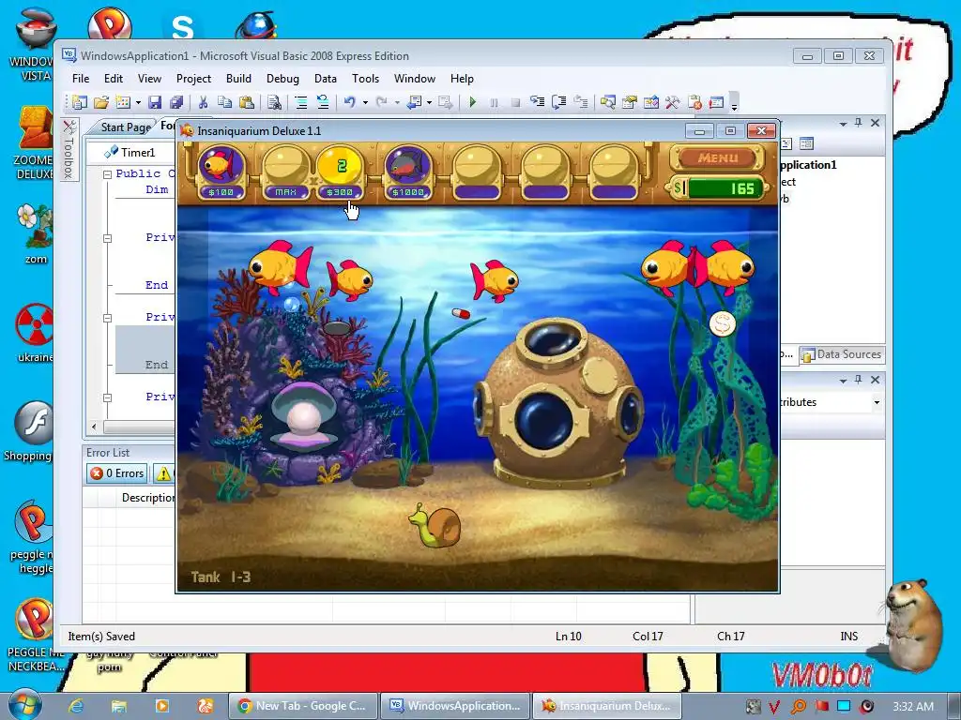961x720 pixels.
Task: Open the Debug menu
Action: [x=282, y=79]
